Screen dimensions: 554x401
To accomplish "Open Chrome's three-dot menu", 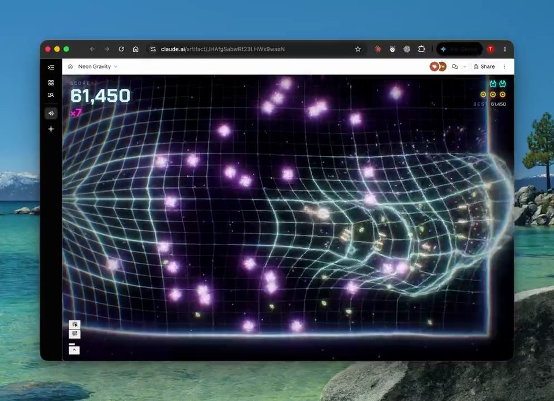I will click(505, 49).
